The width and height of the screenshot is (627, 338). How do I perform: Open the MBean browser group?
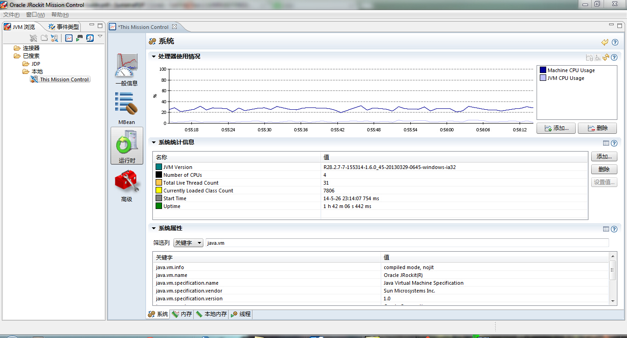coord(127,108)
